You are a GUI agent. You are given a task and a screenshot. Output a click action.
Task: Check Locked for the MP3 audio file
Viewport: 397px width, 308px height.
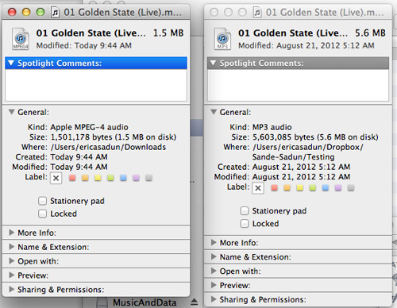(x=245, y=224)
